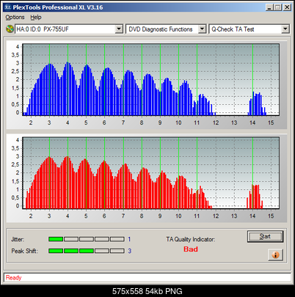Click the Bad quality result text
295x297 pixels.
pyautogui.click(x=191, y=249)
